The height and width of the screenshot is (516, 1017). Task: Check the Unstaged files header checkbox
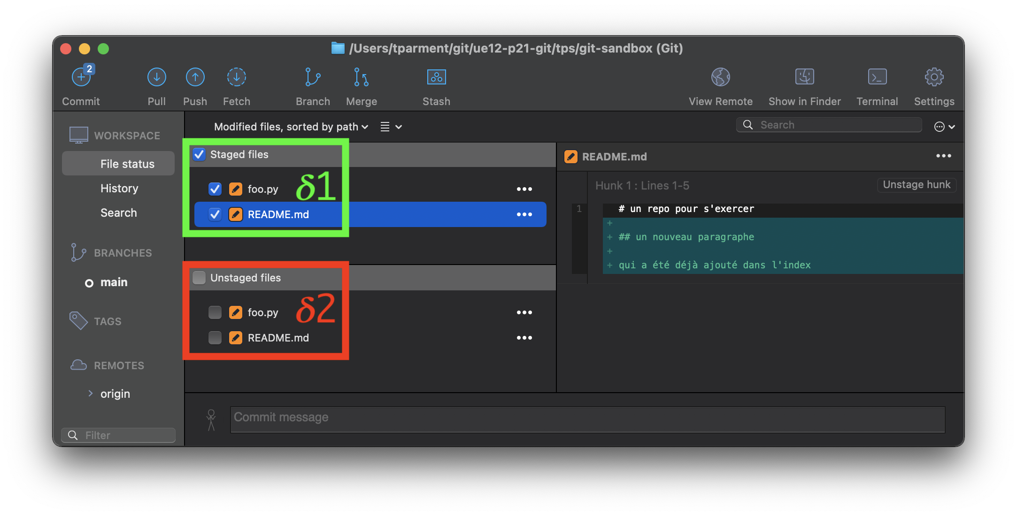199,278
